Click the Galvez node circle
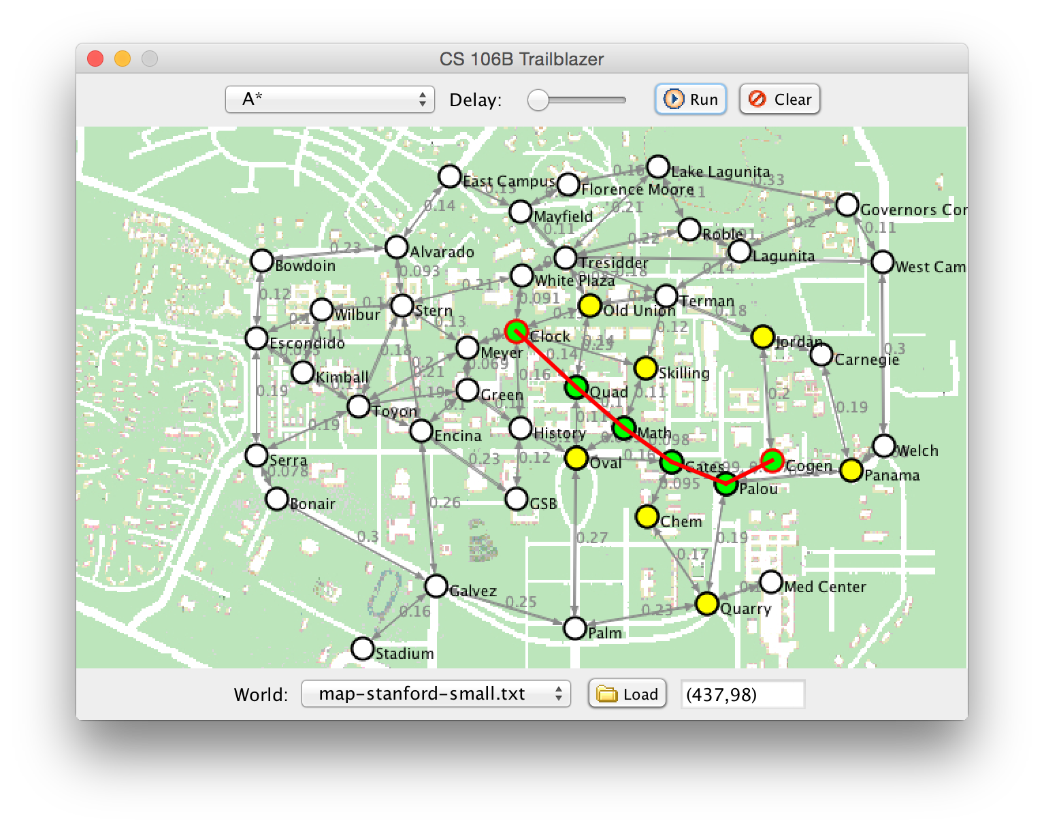The width and height of the screenshot is (1044, 829). point(436,585)
